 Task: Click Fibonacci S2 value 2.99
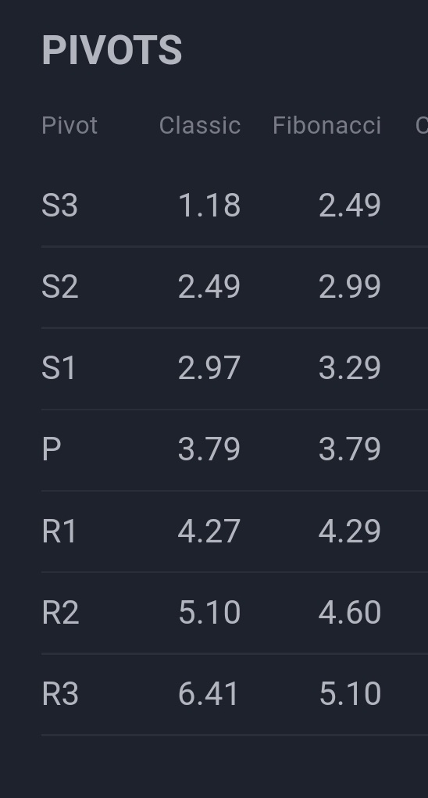click(350, 287)
